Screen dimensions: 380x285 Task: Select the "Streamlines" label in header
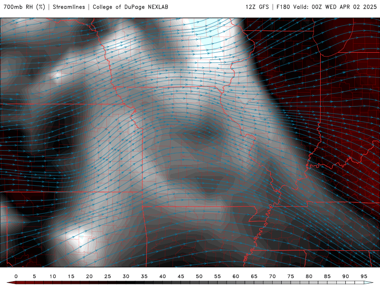pos(69,7)
